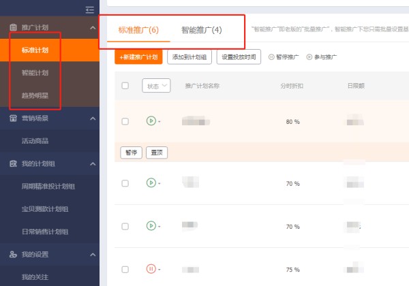Click the 营销场景 shop icon
Screen dimensions: 409x286
click(x=13, y=118)
